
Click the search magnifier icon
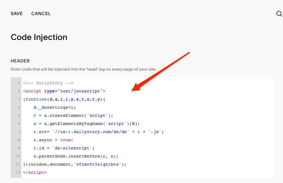coord(279,14)
